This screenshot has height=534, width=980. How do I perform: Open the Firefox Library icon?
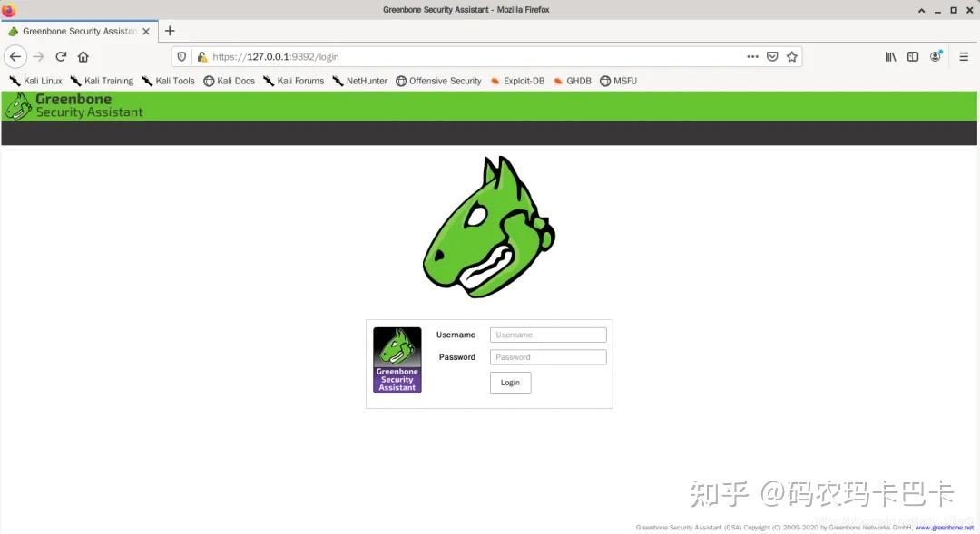click(x=890, y=56)
